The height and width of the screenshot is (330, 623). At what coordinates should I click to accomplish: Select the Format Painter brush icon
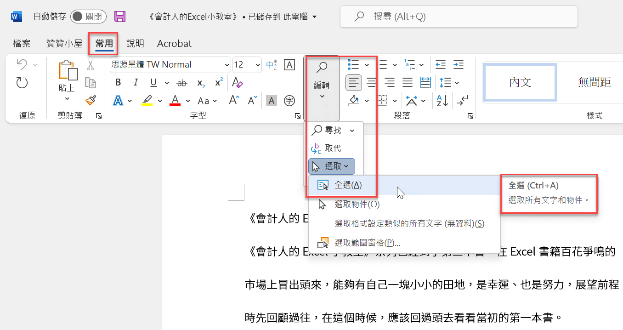(91, 100)
